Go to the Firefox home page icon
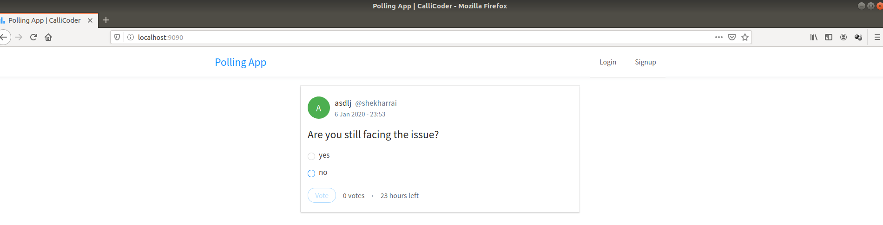This screenshot has width=883, height=225. pyautogui.click(x=48, y=37)
